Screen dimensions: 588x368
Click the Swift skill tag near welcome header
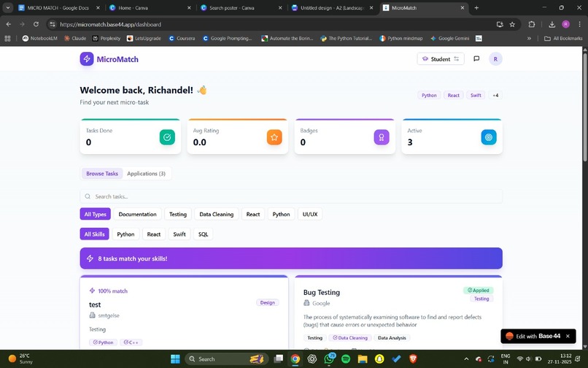coord(476,96)
